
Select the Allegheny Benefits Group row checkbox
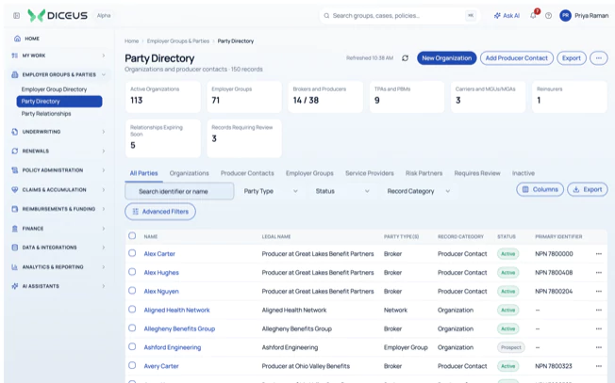tap(132, 327)
